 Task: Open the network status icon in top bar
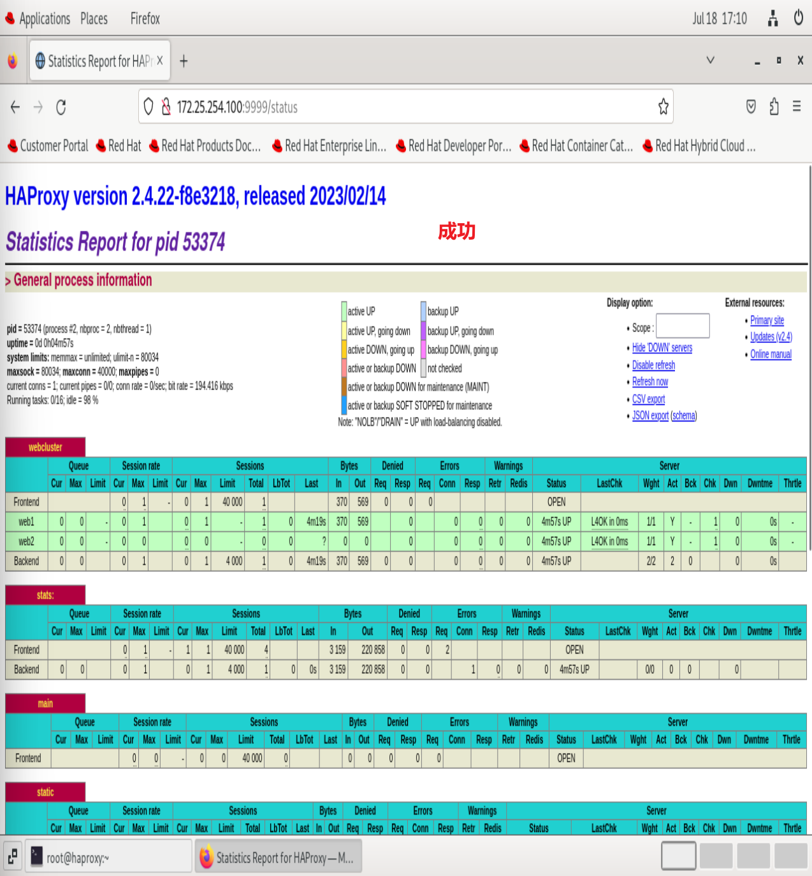tap(772, 18)
